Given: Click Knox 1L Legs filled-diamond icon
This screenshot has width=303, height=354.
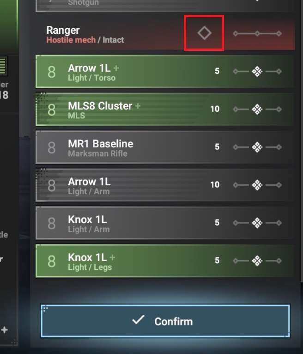Looking at the screenshot, I should (x=257, y=261).
